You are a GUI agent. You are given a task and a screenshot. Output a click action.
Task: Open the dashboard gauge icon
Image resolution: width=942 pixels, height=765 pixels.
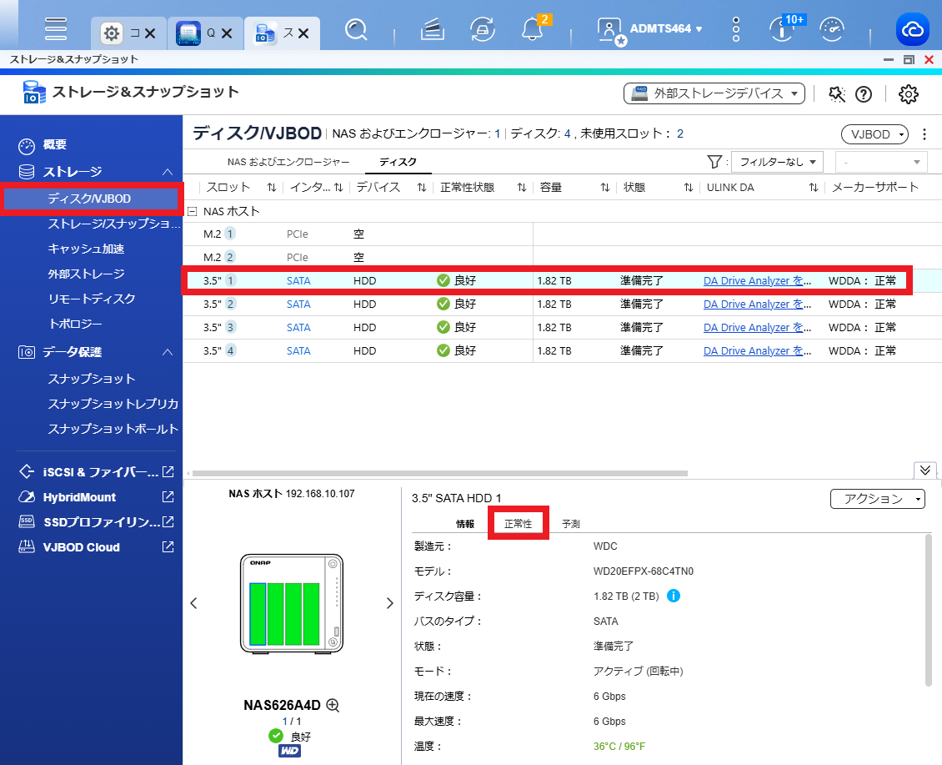pyautogui.click(x=832, y=29)
